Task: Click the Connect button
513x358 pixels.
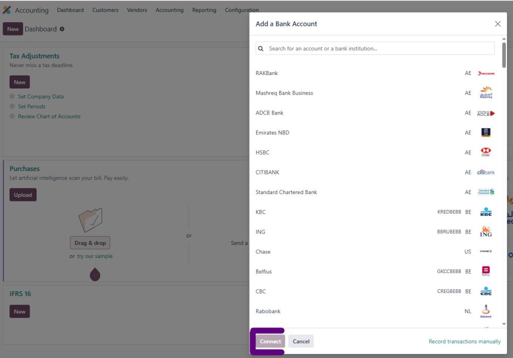Action: (x=270, y=341)
